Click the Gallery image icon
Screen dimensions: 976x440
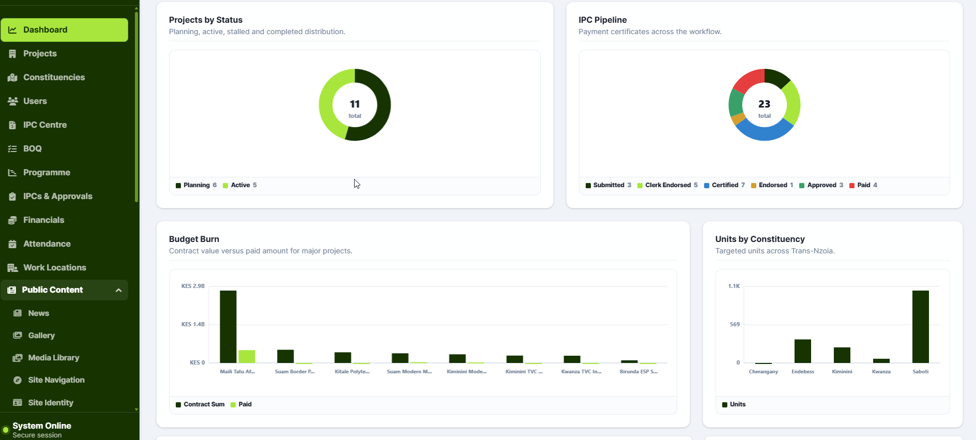tap(18, 336)
